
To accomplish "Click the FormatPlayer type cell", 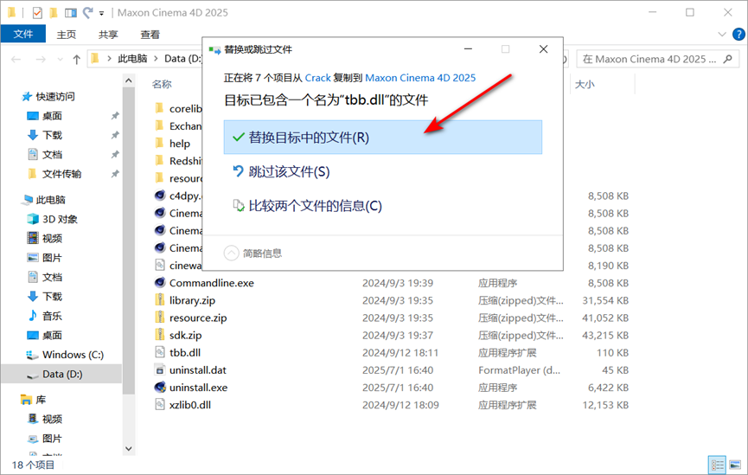I will pyautogui.click(x=519, y=370).
